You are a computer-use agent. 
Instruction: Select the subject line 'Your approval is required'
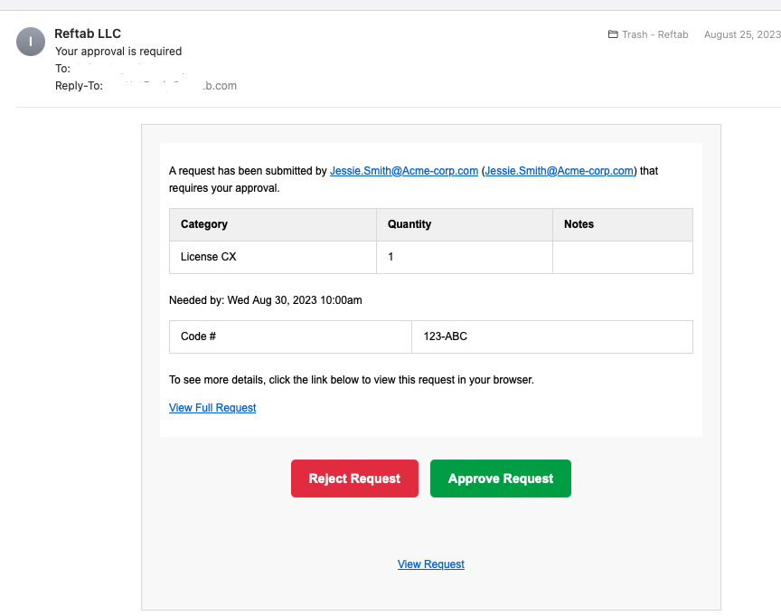[x=118, y=52]
